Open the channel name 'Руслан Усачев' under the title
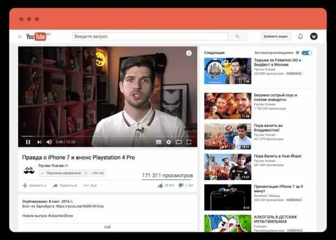336x240 pixels. click(51, 165)
